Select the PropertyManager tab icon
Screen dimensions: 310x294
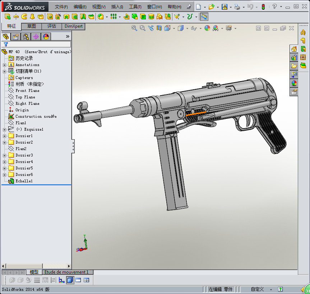15,36
